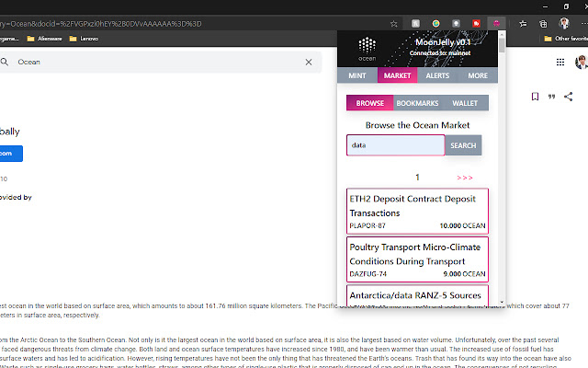Click 'MoonJelly v0.1' title text
Screen dimensions: 588x368
[443, 42]
